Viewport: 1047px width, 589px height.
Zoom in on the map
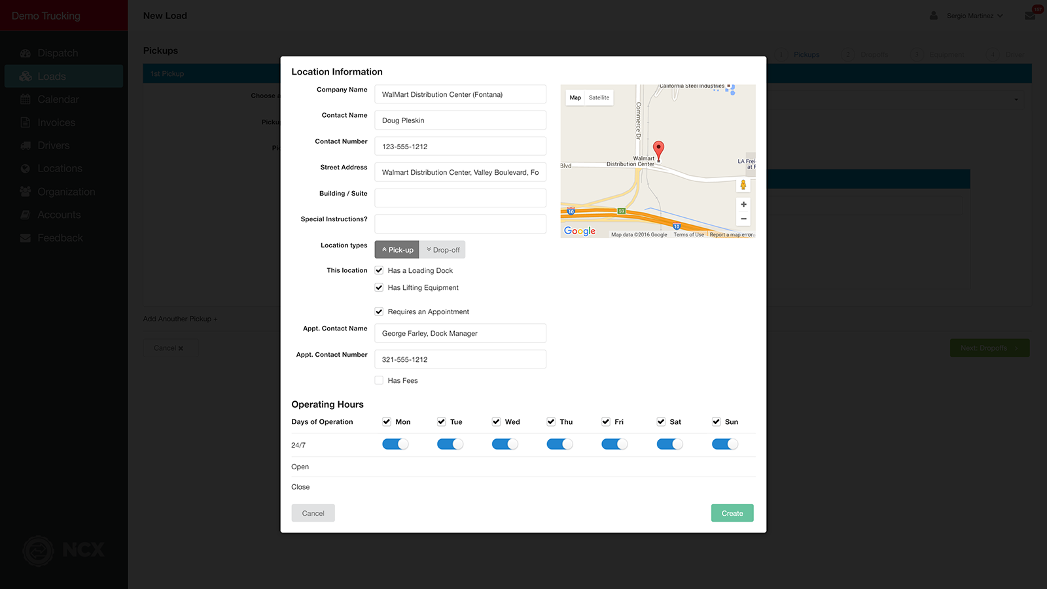click(x=743, y=204)
